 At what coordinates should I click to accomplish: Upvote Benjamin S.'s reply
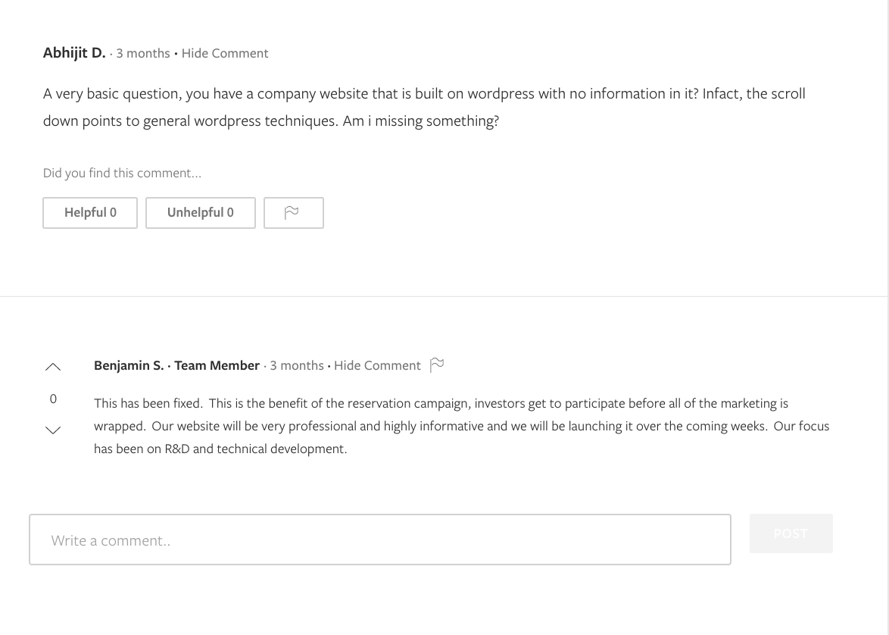click(53, 368)
